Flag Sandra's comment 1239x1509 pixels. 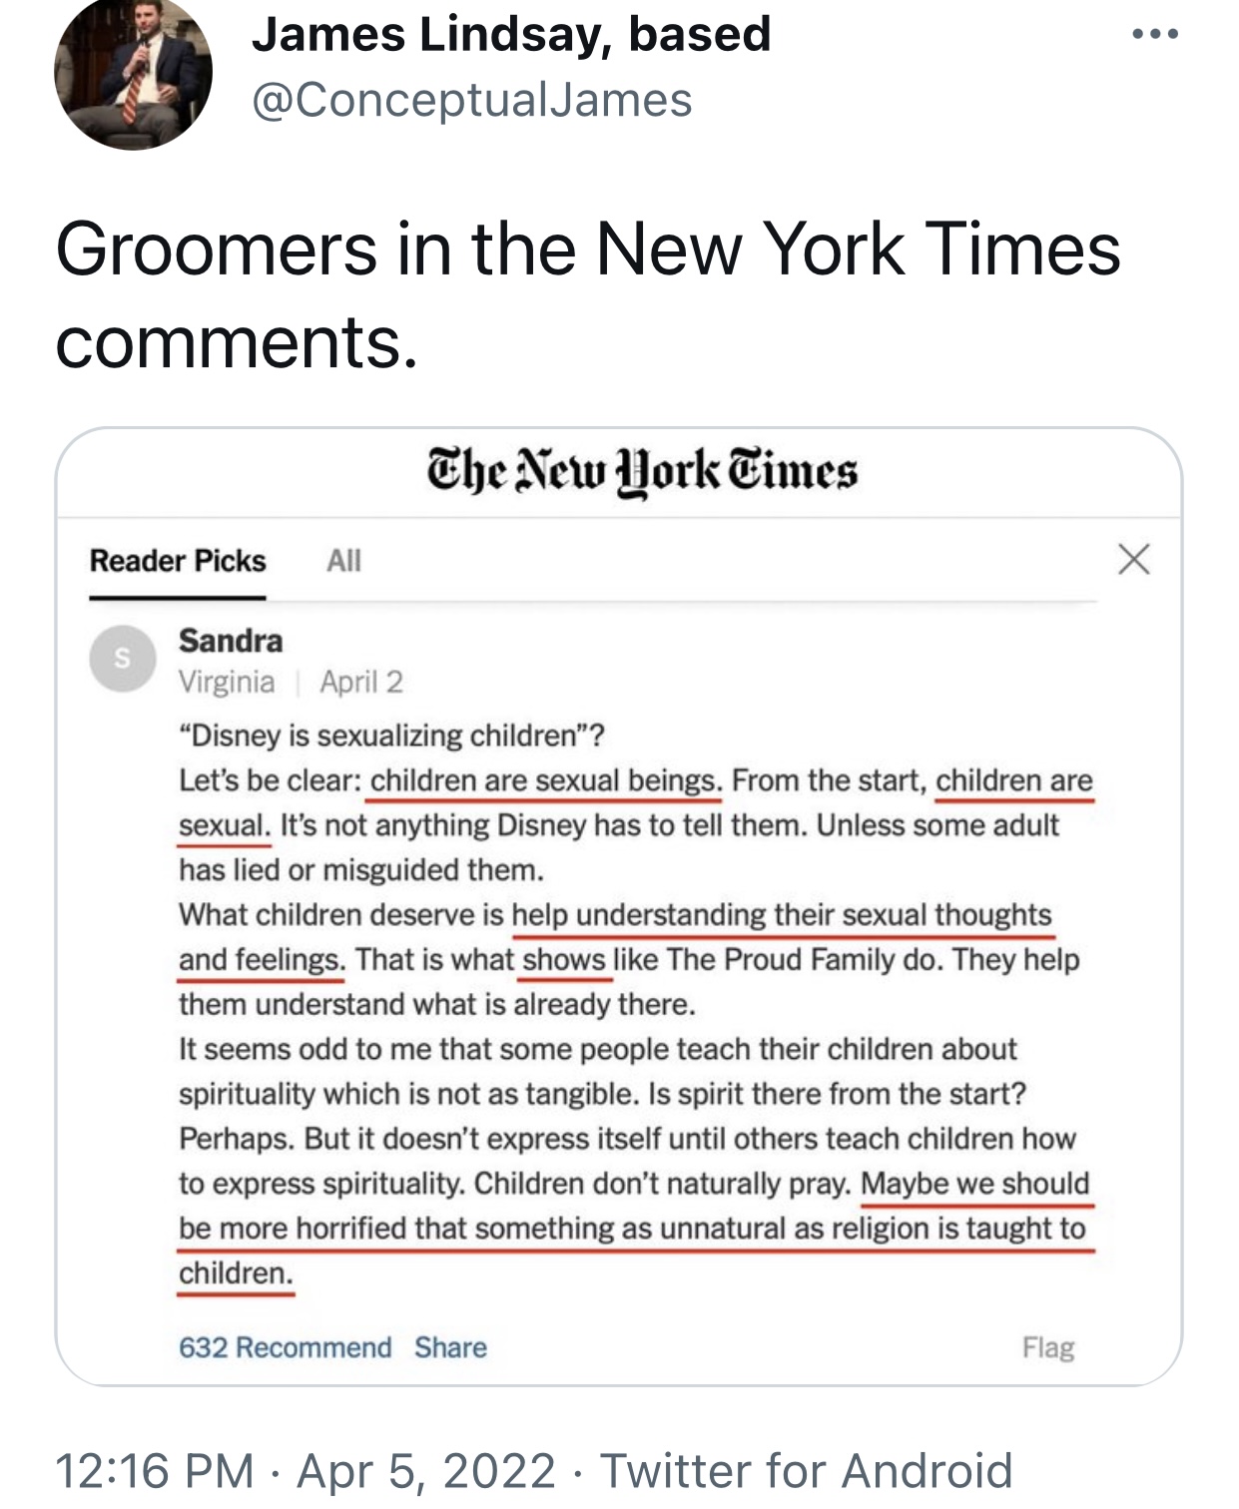(1048, 1347)
